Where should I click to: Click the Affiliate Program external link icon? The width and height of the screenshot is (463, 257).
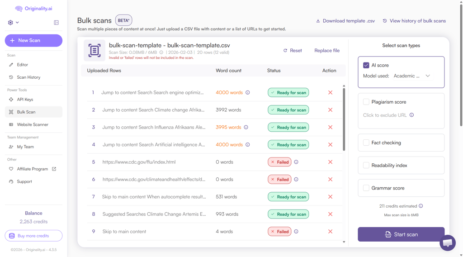pos(54,169)
